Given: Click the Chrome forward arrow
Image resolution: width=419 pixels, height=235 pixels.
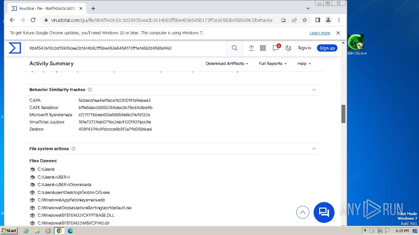Looking at the screenshot, I should click(23, 20).
